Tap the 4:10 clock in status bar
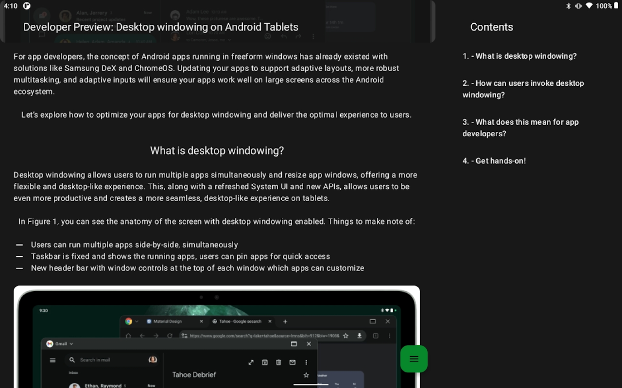This screenshot has height=388, width=622. coord(11,6)
